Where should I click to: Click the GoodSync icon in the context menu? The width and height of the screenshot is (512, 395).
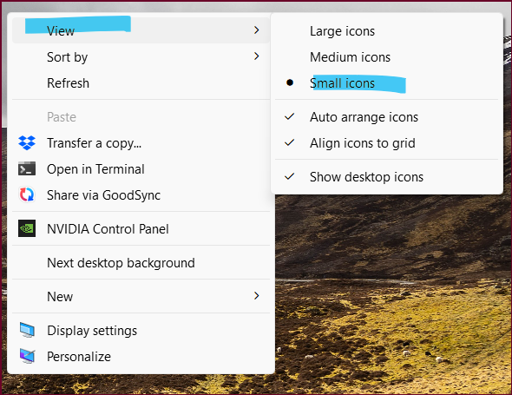point(27,194)
